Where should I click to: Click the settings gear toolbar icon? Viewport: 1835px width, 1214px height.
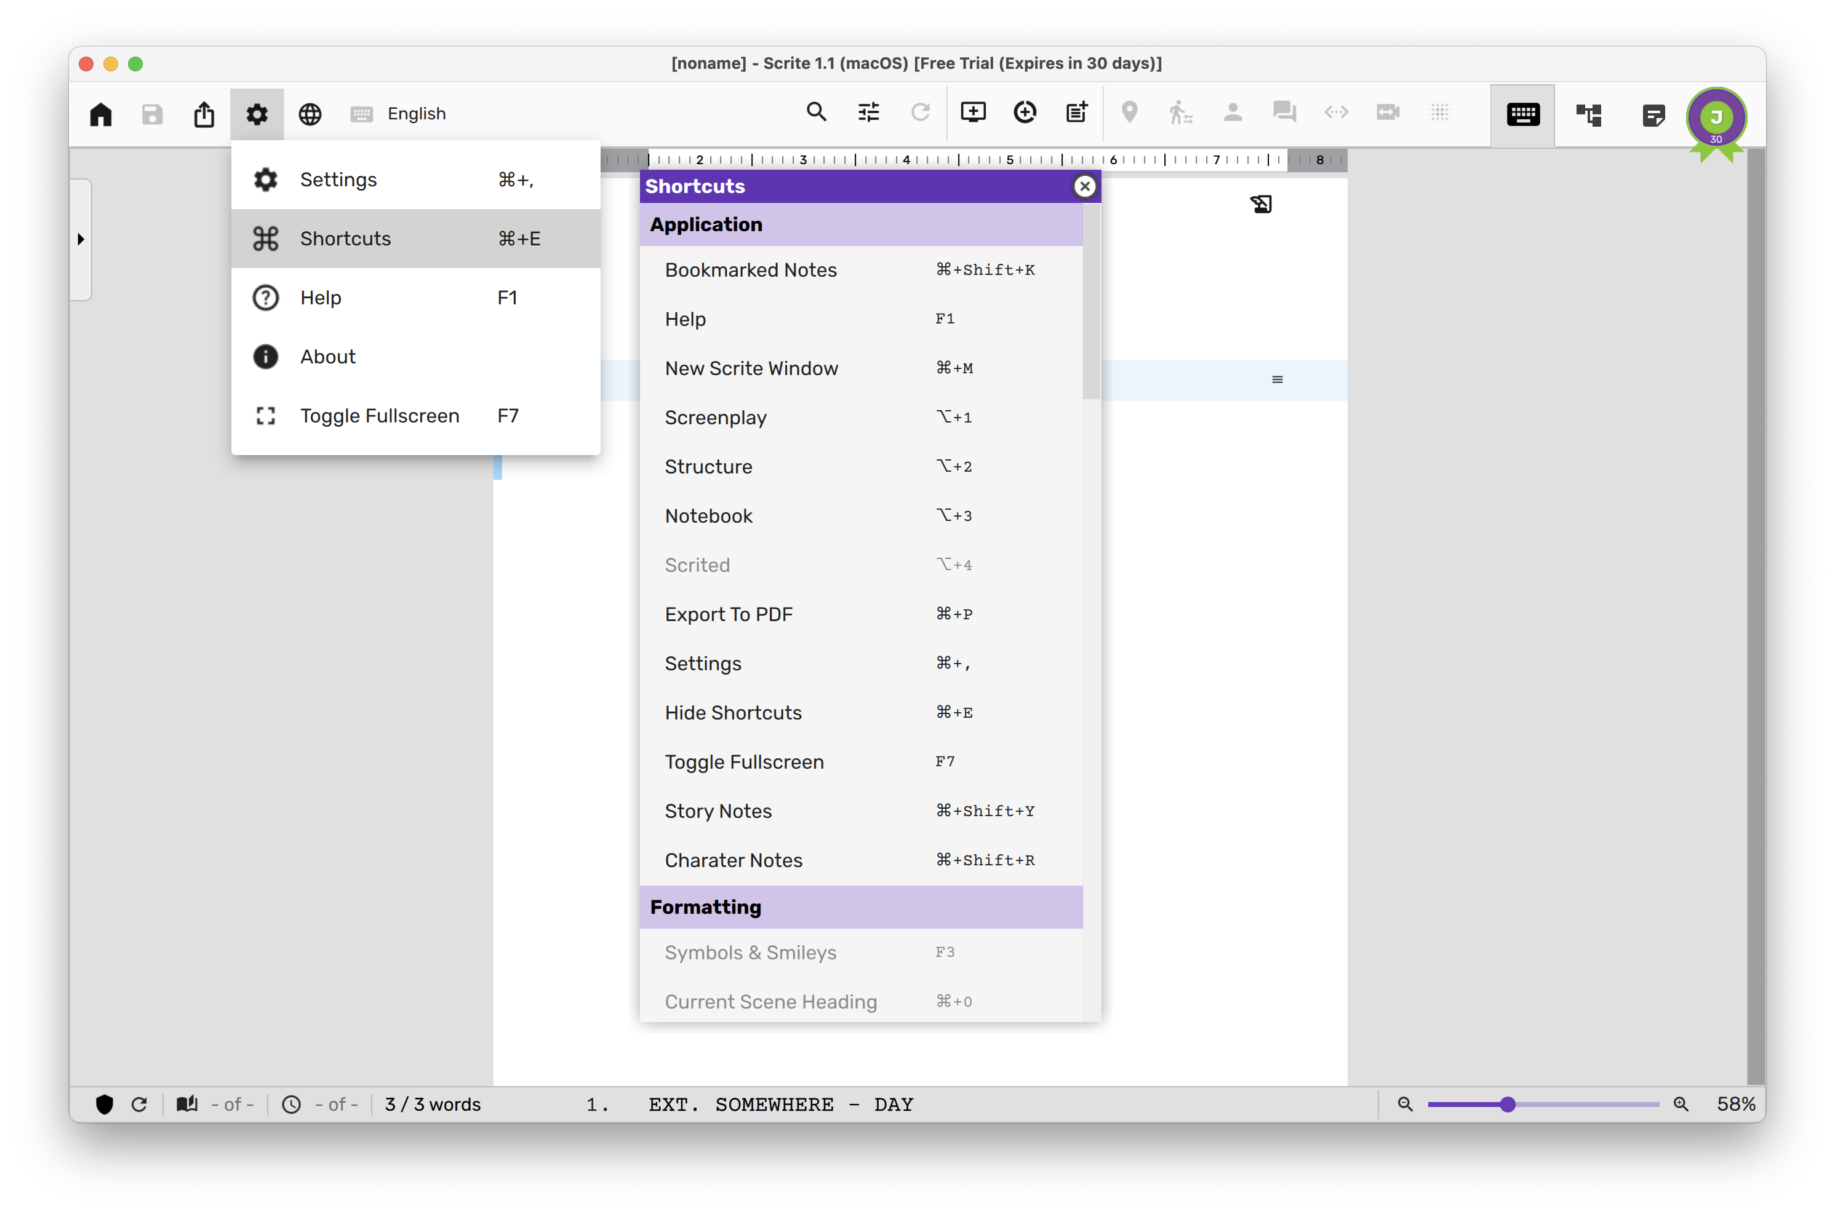[x=257, y=114]
